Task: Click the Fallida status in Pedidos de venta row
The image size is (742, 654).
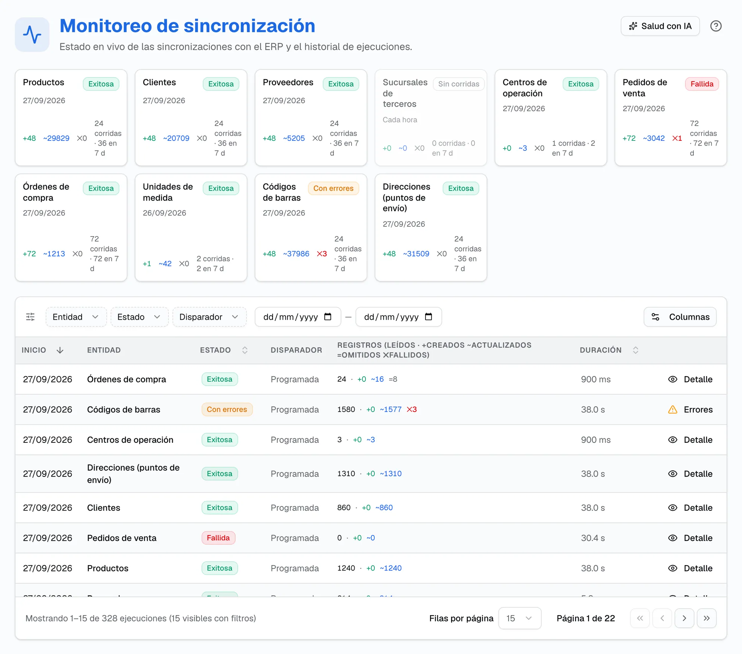Action: tap(218, 538)
